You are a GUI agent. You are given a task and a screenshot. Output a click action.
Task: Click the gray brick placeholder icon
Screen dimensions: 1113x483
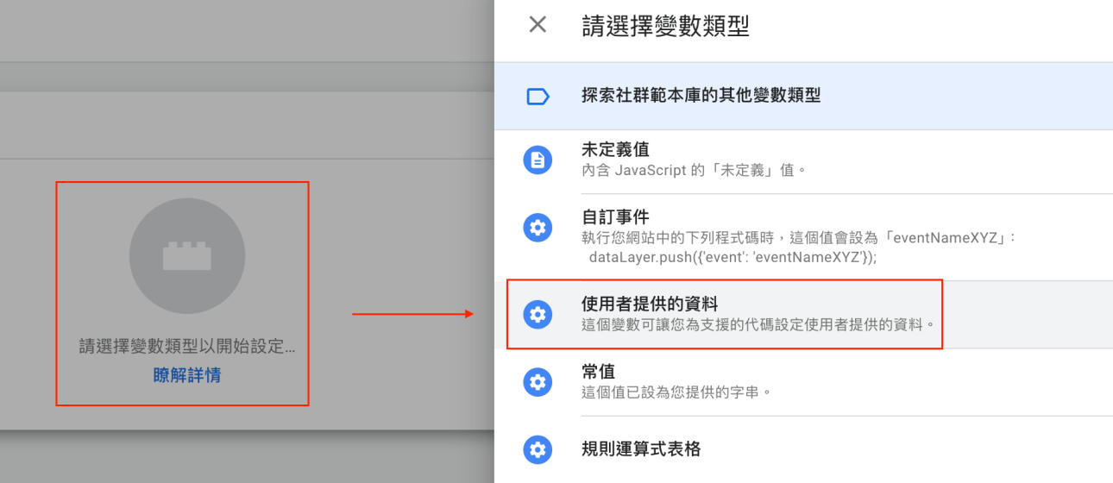pyautogui.click(x=187, y=256)
